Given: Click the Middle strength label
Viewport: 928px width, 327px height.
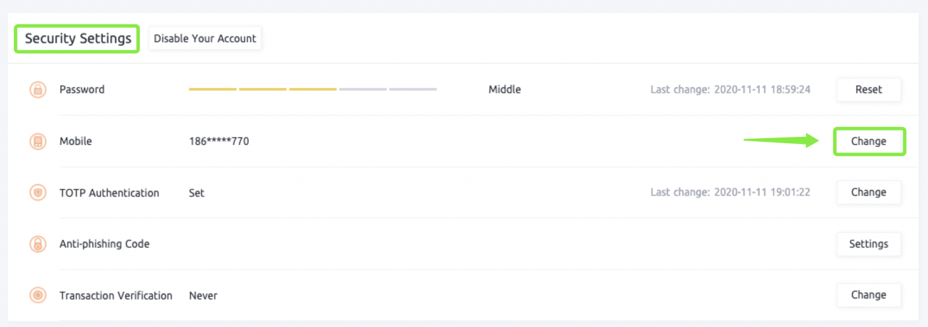Looking at the screenshot, I should point(505,89).
